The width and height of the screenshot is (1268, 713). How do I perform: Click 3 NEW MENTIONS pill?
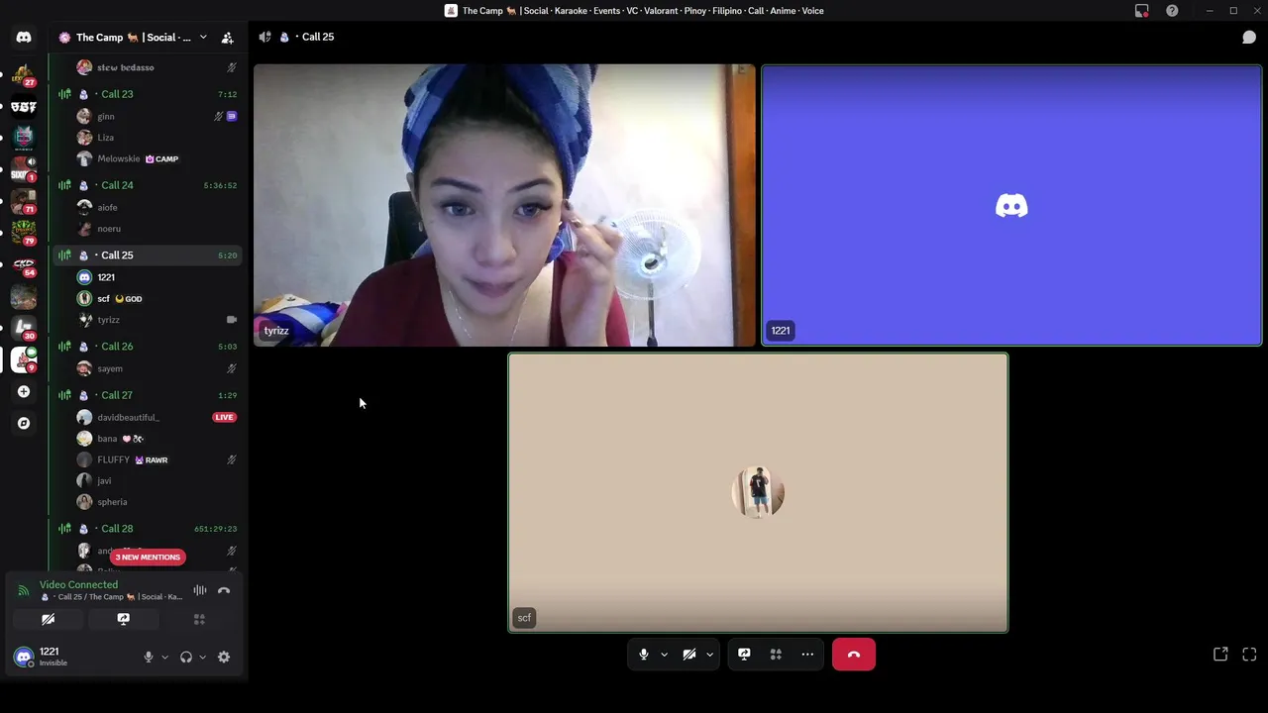(148, 557)
